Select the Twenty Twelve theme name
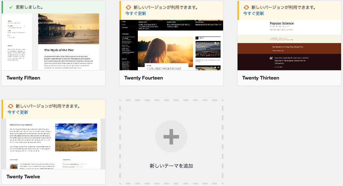The image size is (343, 186). coord(23,177)
